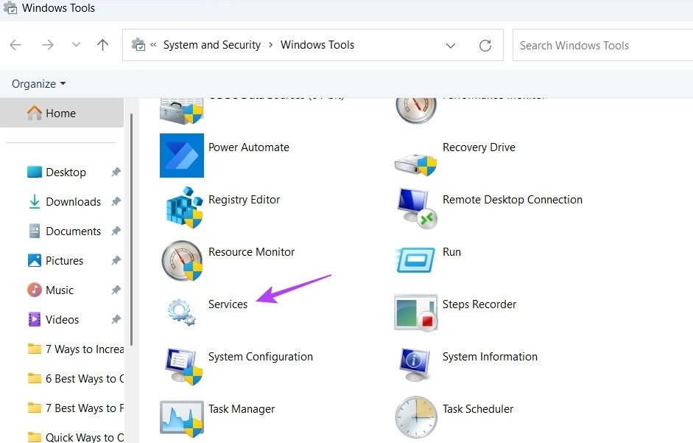This screenshot has width=693, height=443.
Task: Open Task Manager
Action: click(x=241, y=408)
